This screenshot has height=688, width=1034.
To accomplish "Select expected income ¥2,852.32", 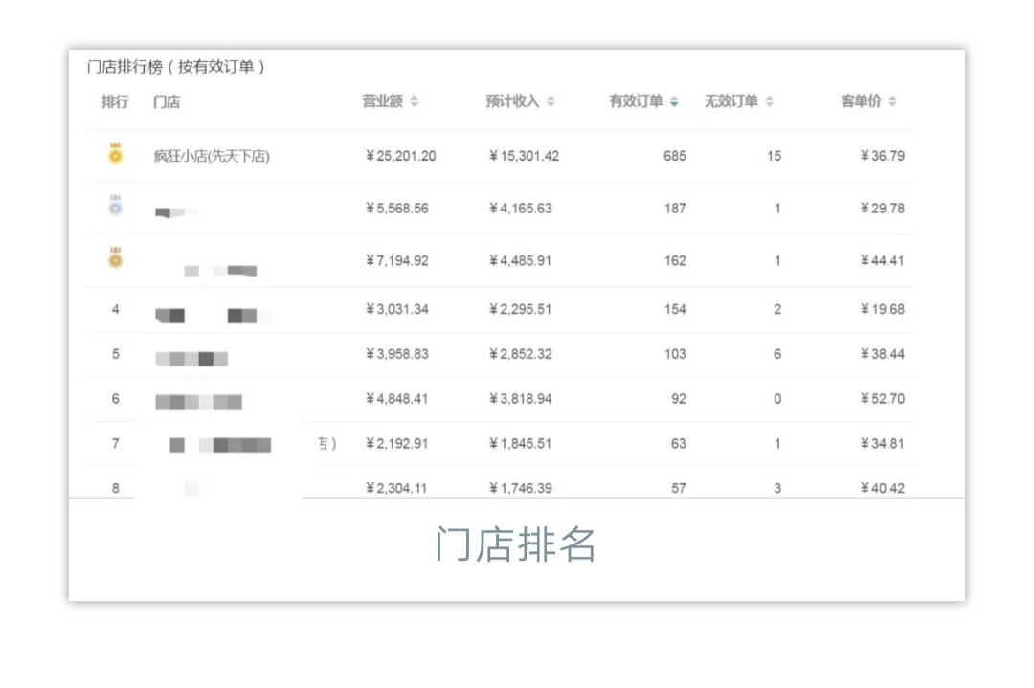I will (x=520, y=354).
